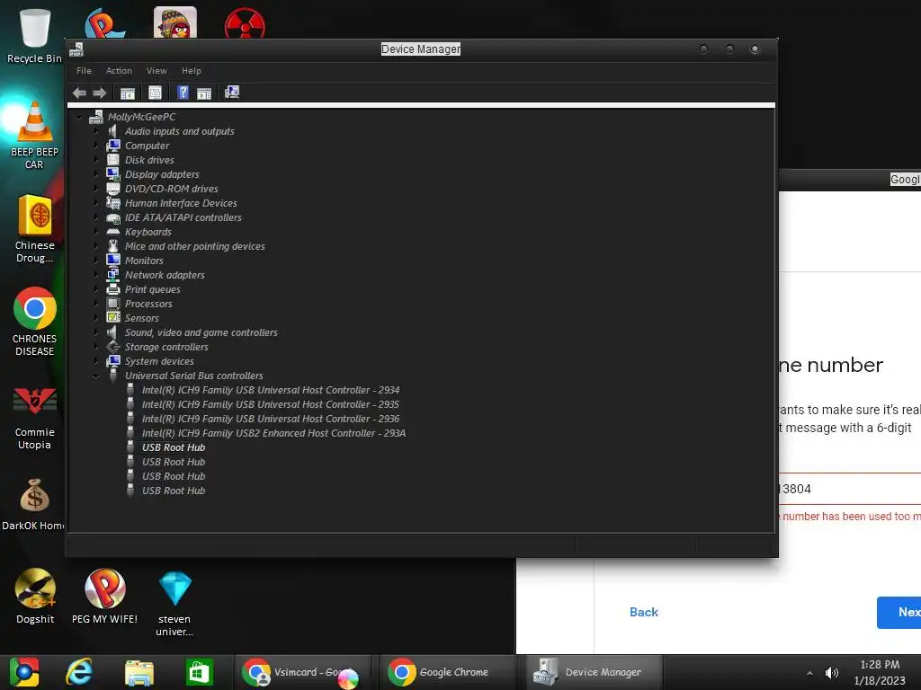The height and width of the screenshot is (690, 921).
Task: Collapse the MollyMcGeePC root node
Action: tap(78, 118)
